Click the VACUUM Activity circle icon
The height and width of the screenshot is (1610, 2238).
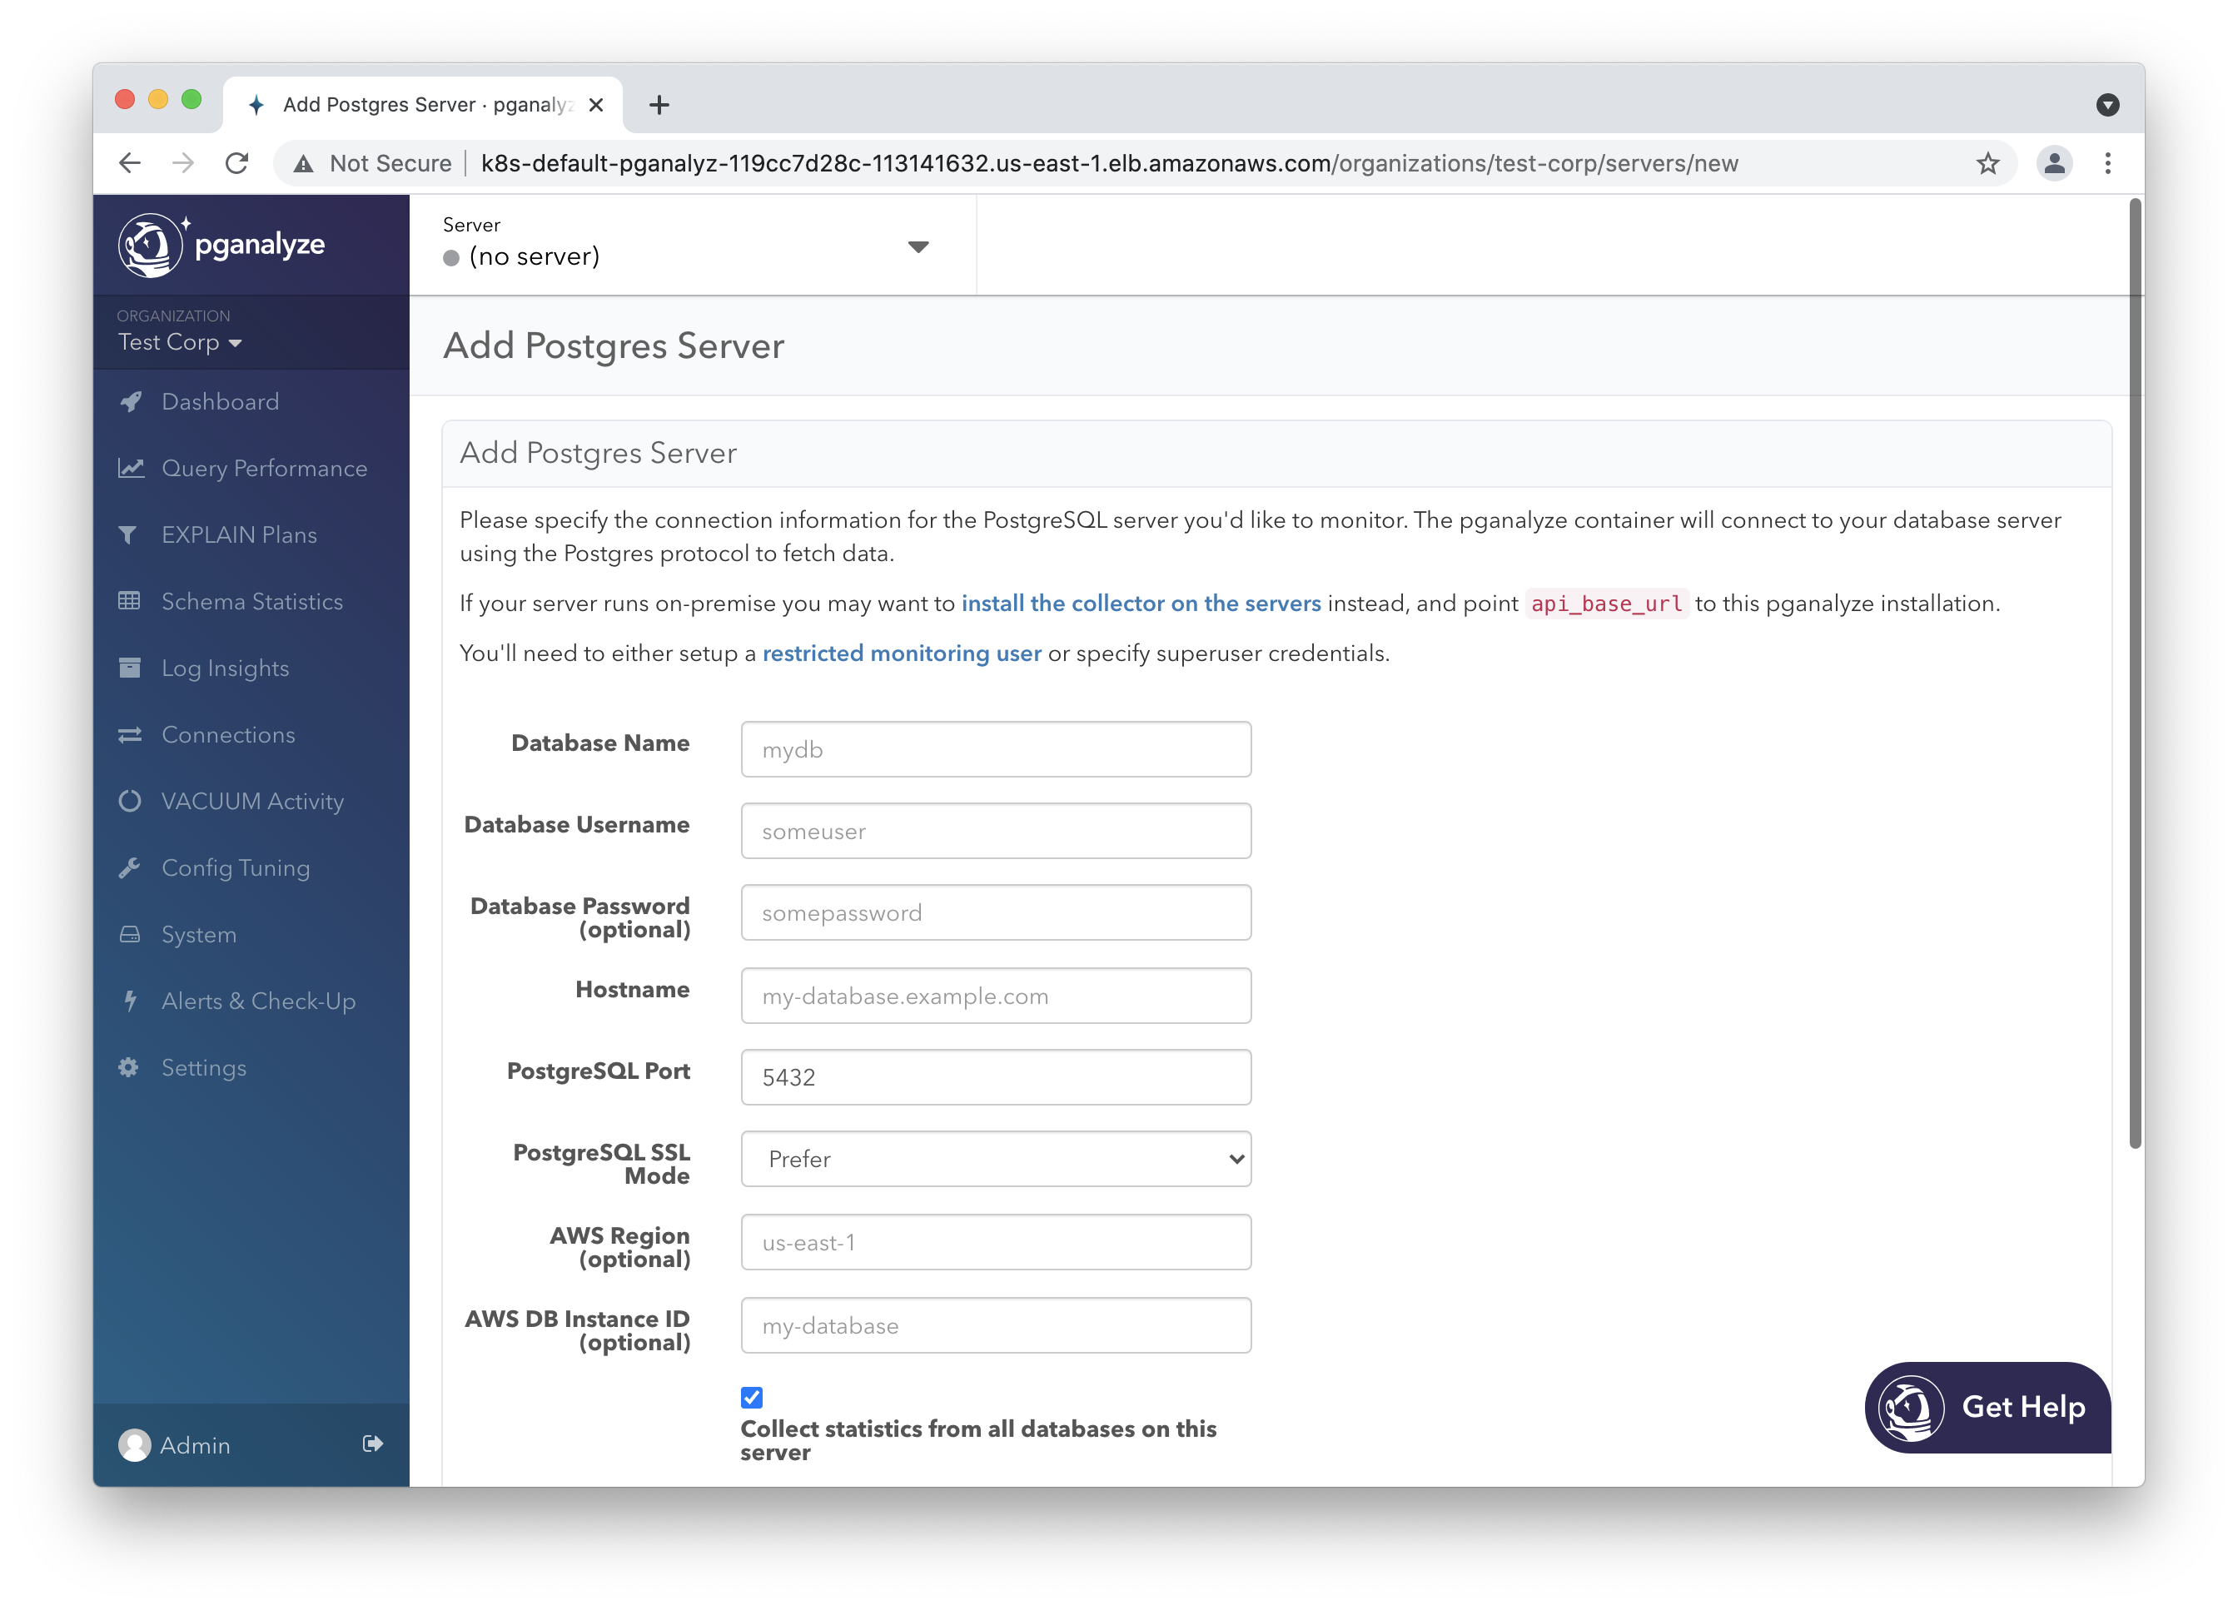pyautogui.click(x=129, y=801)
